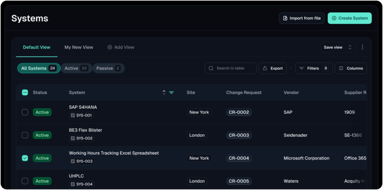Uncheck the Working Hours Tracking row checkbox
Image resolution: width=383 pixels, height=190 pixels.
pyautogui.click(x=25, y=158)
